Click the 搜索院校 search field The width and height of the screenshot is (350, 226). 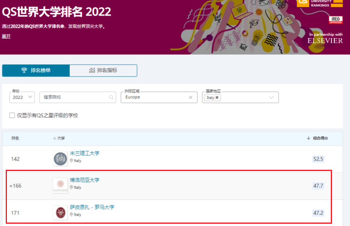click(78, 97)
